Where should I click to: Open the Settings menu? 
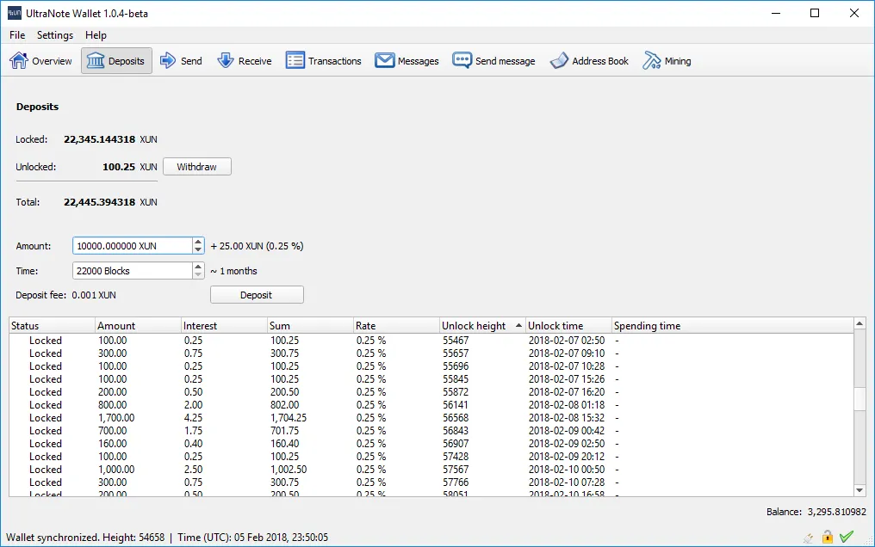click(x=55, y=35)
